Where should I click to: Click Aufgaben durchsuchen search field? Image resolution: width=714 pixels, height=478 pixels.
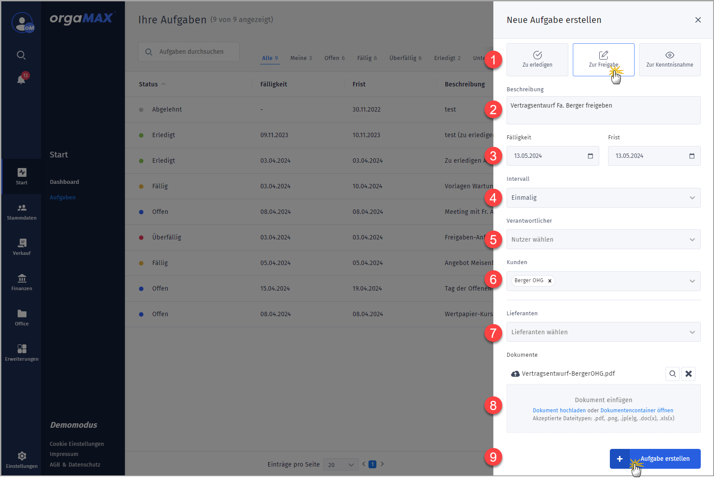[x=189, y=52]
